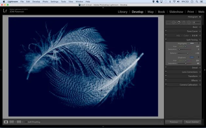Expand the Transform panel
Image resolution: width=206 pixels, height=128 pixels.
point(200,76)
